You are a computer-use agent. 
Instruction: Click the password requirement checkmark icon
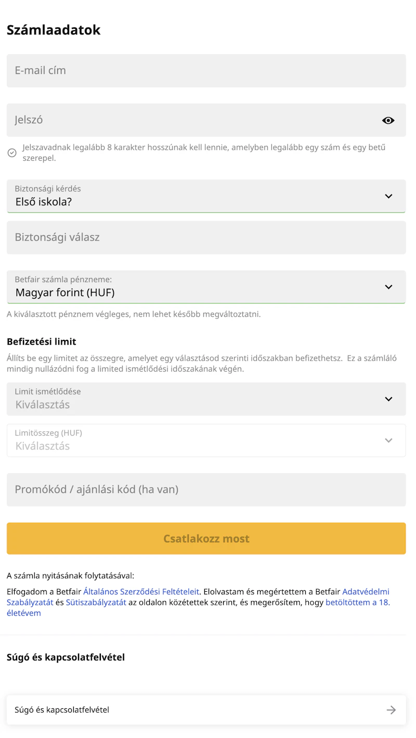coord(12,152)
